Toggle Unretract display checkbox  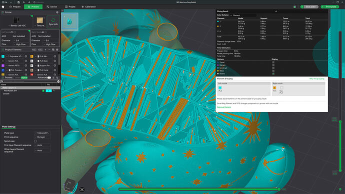click(x=273, y=68)
